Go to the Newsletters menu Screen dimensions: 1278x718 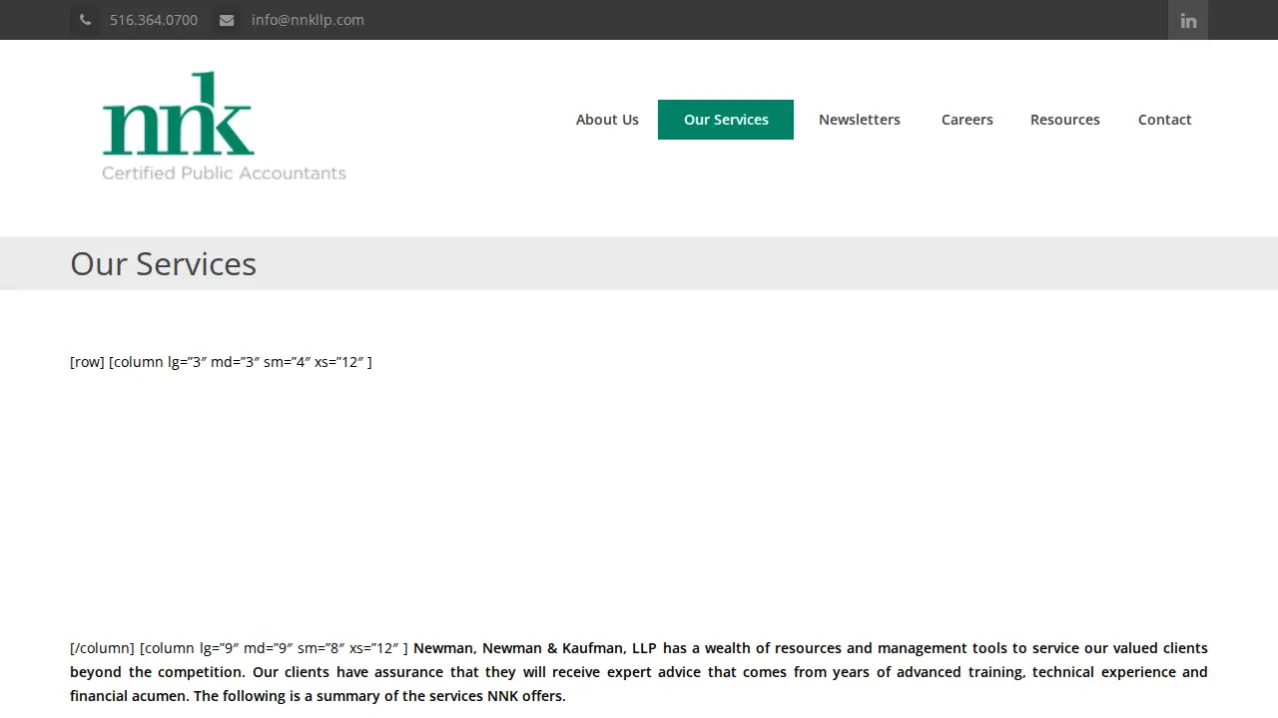point(860,120)
